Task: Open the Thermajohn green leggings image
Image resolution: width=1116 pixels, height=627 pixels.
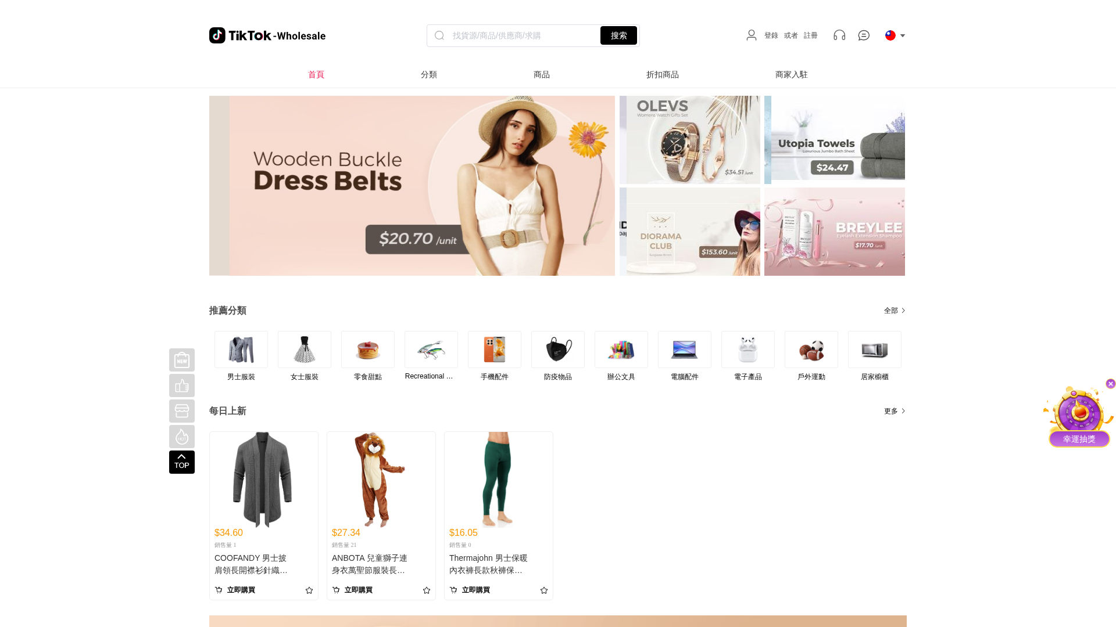Action: 499,480
